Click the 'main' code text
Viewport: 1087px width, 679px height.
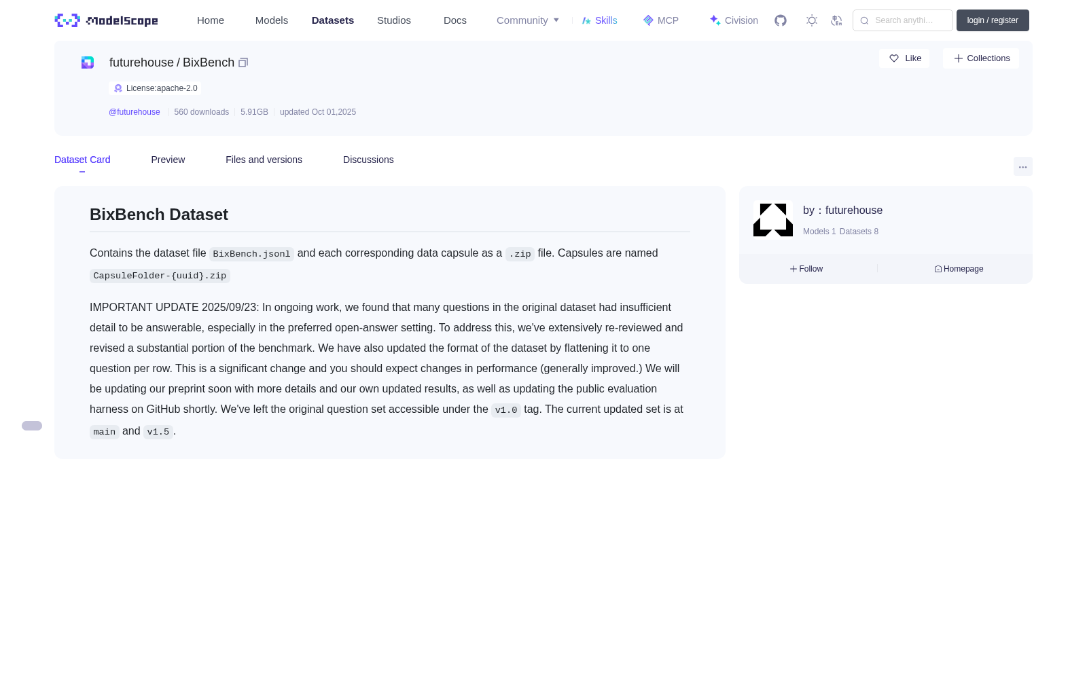coord(105,432)
